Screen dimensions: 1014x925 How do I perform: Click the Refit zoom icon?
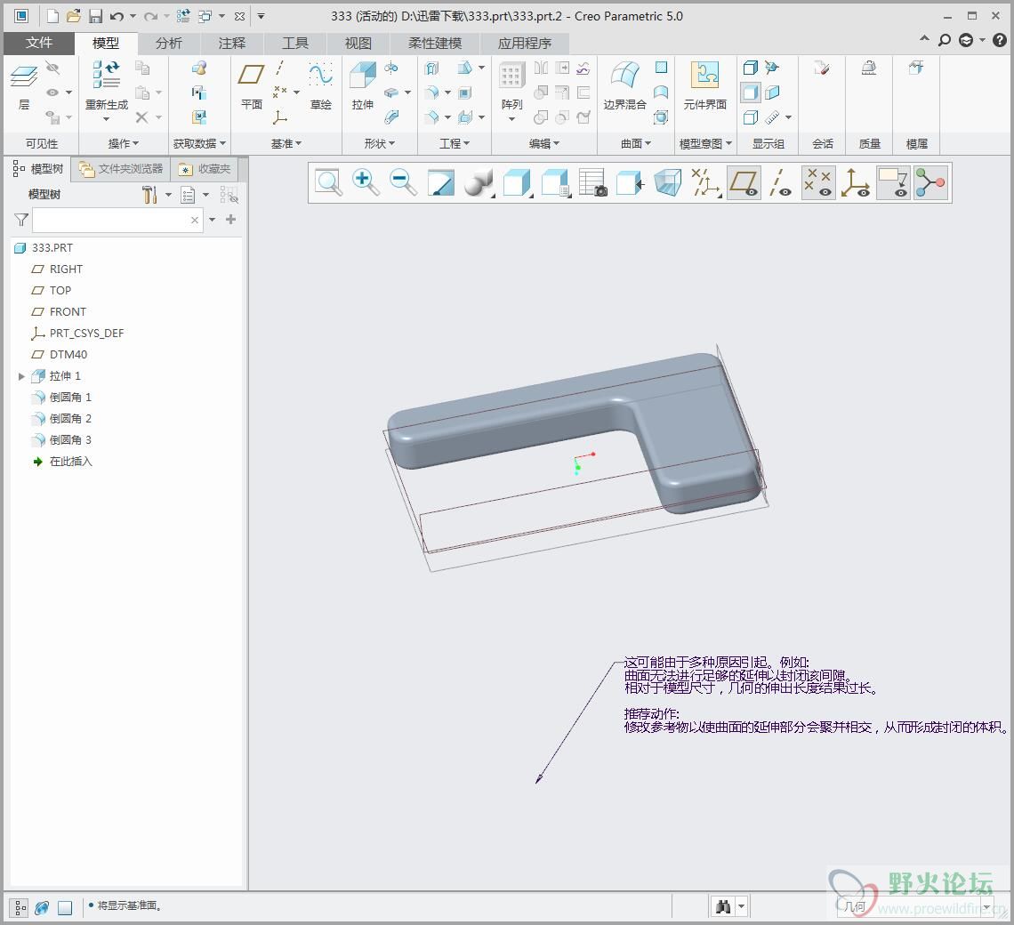(328, 183)
